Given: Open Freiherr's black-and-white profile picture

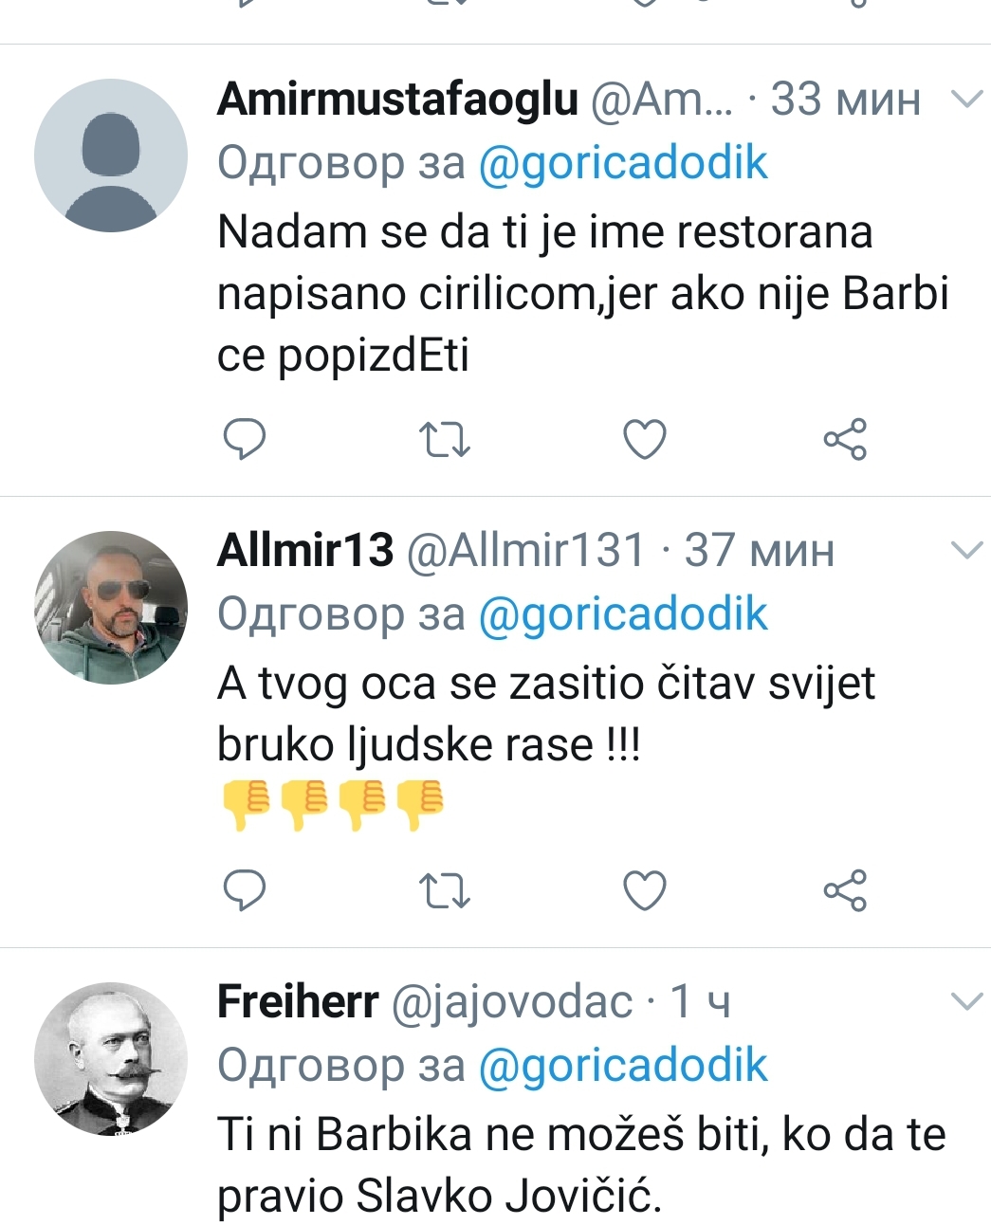Looking at the screenshot, I should (111, 1058).
